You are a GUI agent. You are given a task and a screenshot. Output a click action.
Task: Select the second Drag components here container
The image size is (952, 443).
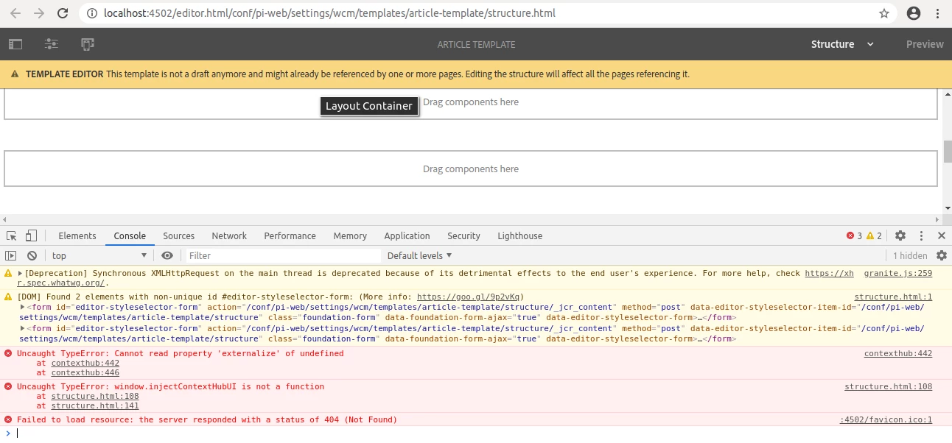(x=471, y=169)
